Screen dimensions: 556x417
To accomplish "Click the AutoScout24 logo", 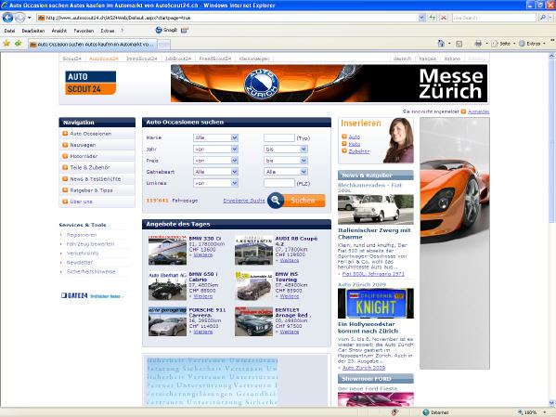I will (90, 83).
